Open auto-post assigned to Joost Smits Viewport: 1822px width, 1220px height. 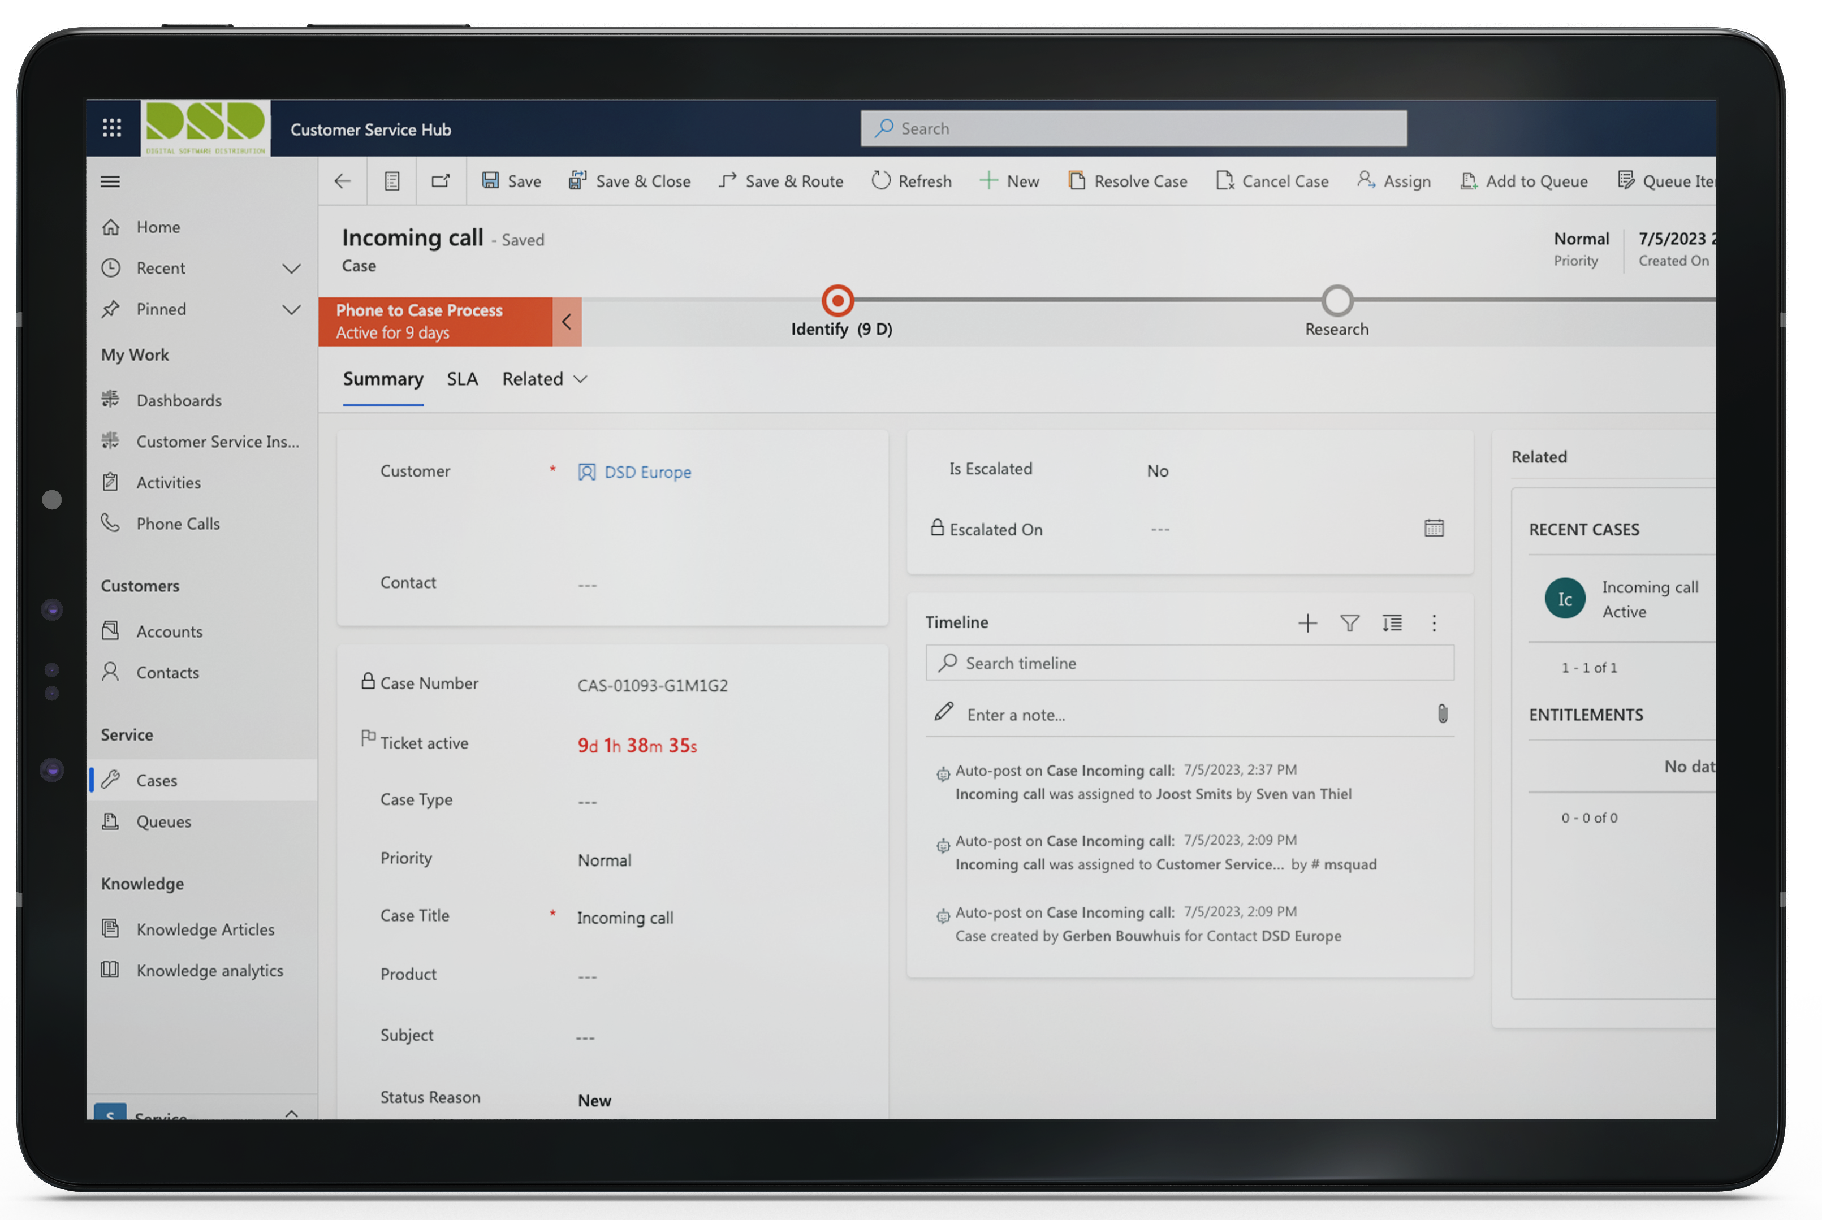pyautogui.click(x=1152, y=782)
